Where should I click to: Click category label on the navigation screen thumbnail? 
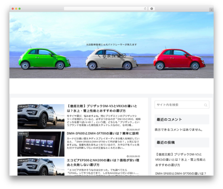pyautogui.click(x=23, y=134)
